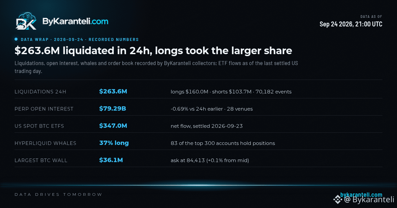Image resolution: width=397 pixels, height=208 pixels.
Task: Click the Data Drives Tomorrow tagline
Action: tap(59, 194)
